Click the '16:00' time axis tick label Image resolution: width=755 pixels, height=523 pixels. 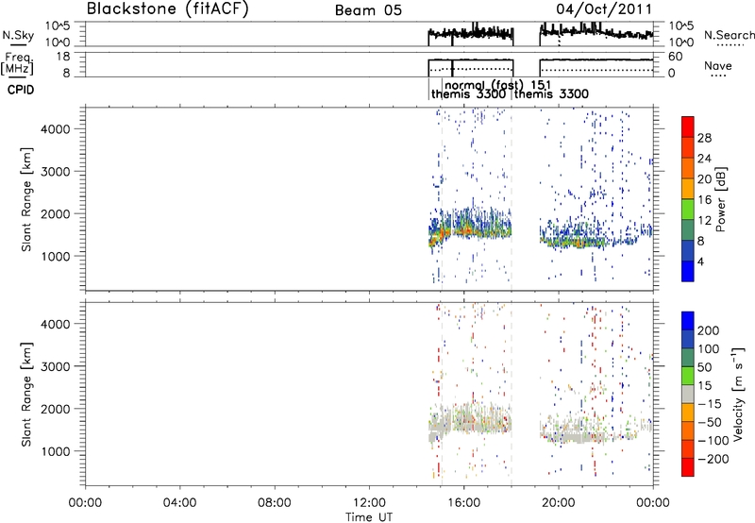click(x=463, y=503)
